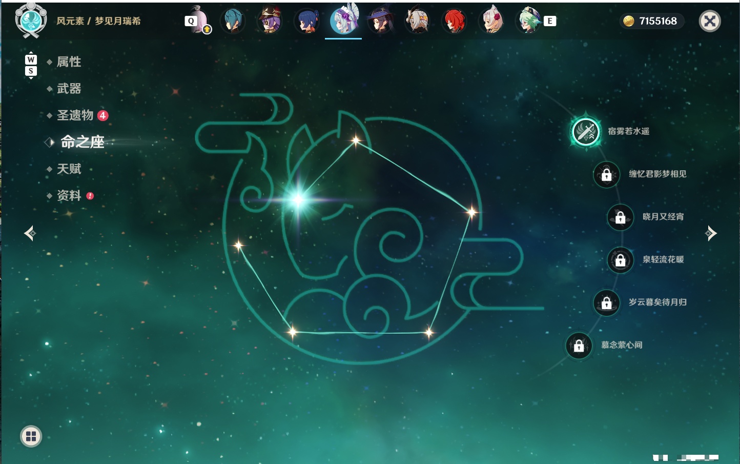This screenshot has width=740, height=464.
Task: View the locked 岁云暮矣待月归 constellation node
Action: coord(607,302)
